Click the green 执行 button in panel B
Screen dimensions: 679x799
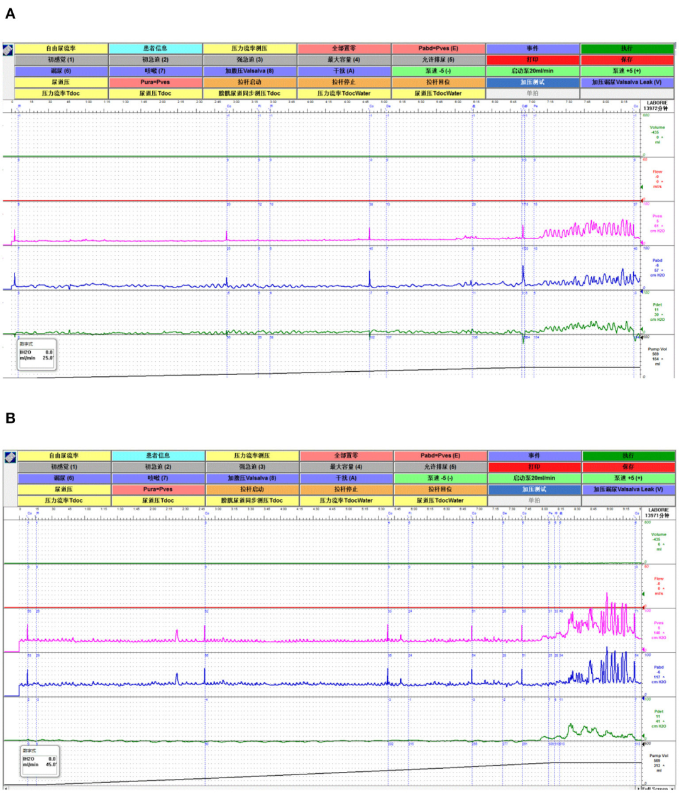[x=628, y=455]
